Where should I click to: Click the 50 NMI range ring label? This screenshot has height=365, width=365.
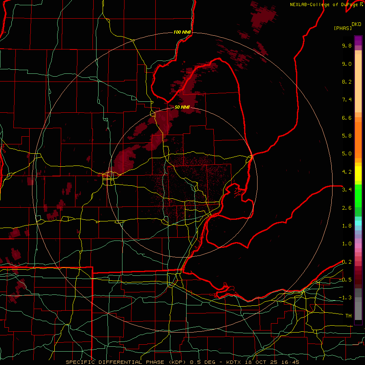pyautogui.click(x=182, y=107)
